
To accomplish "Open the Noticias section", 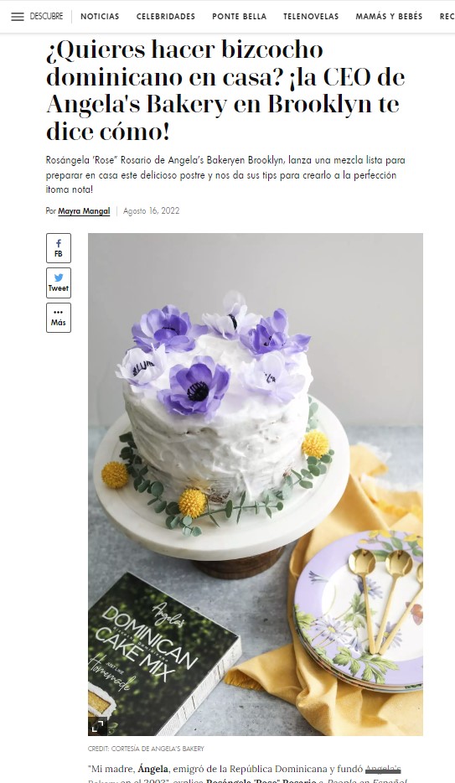I will tap(100, 17).
